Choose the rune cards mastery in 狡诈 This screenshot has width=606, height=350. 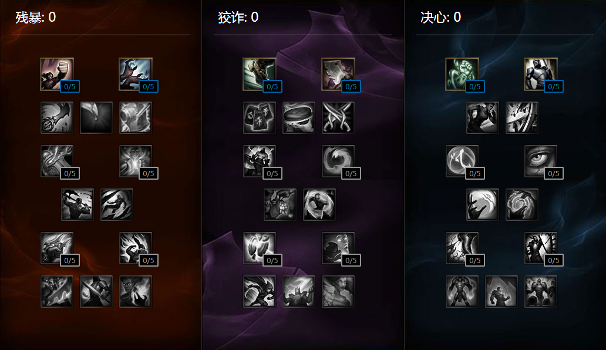click(x=260, y=117)
